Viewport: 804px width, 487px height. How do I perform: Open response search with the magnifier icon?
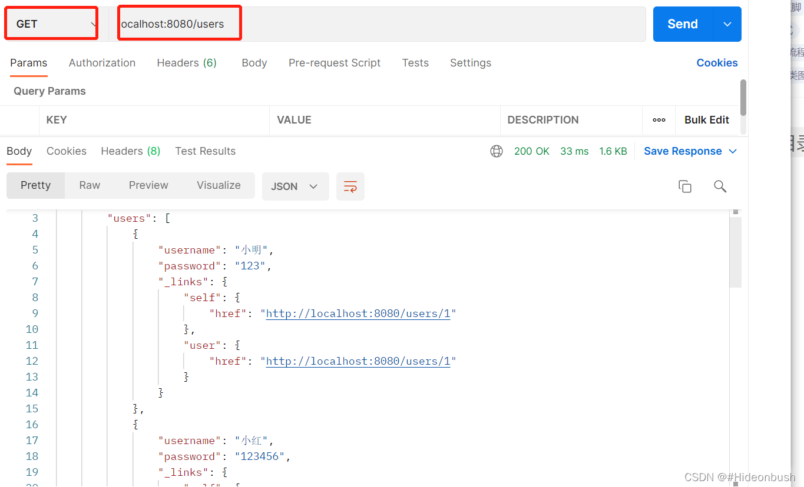(x=720, y=186)
